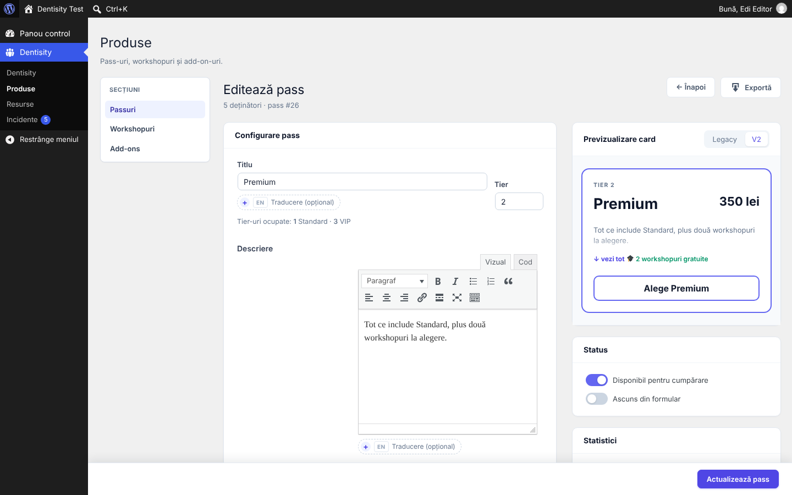This screenshot has height=495, width=792.
Task: Click the Alege Premium card button
Action: pyautogui.click(x=676, y=288)
